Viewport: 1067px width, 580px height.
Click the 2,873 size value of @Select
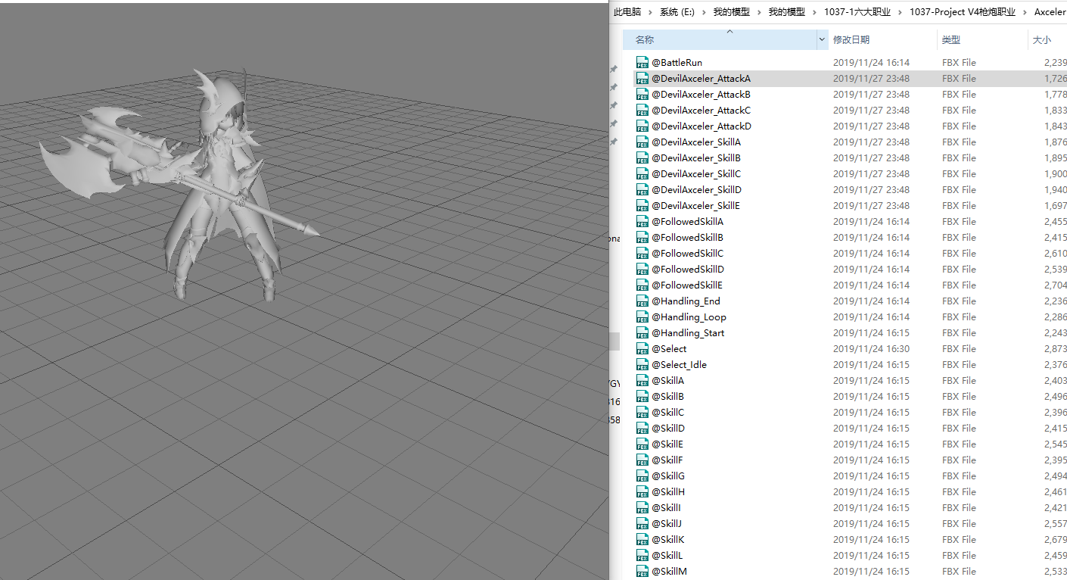point(1056,348)
